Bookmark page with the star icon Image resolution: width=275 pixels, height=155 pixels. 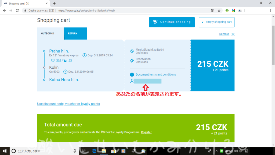[219, 10]
